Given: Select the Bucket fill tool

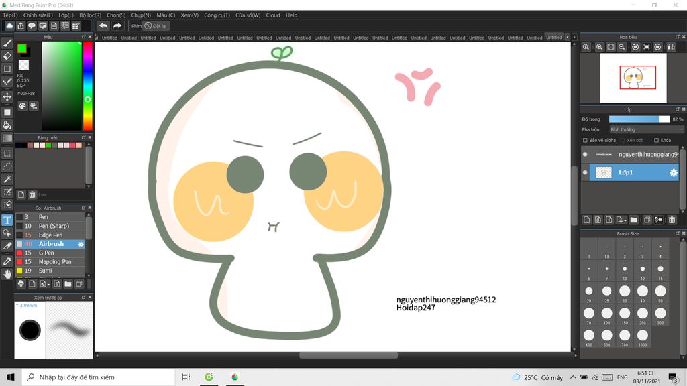Looking at the screenshot, I should [x=7, y=125].
